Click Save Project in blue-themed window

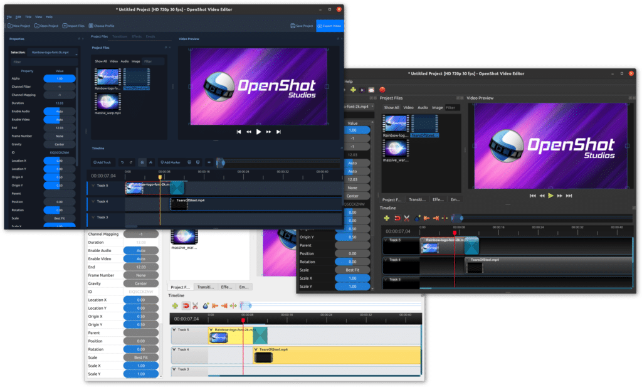tap(302, 26)
